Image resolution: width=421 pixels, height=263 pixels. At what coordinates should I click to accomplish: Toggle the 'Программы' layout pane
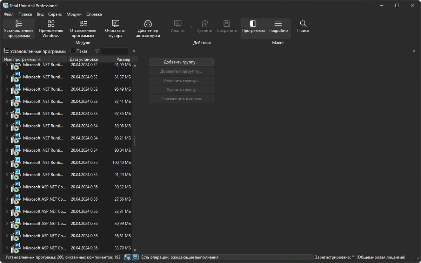pyautogui.click(x=253, y=28)
